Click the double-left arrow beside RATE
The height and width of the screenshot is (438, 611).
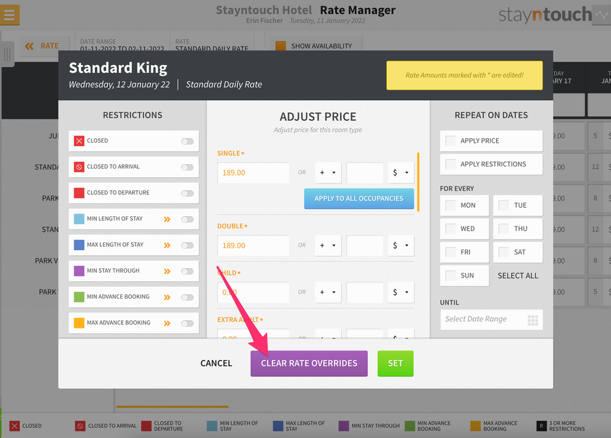click(29, 46)
